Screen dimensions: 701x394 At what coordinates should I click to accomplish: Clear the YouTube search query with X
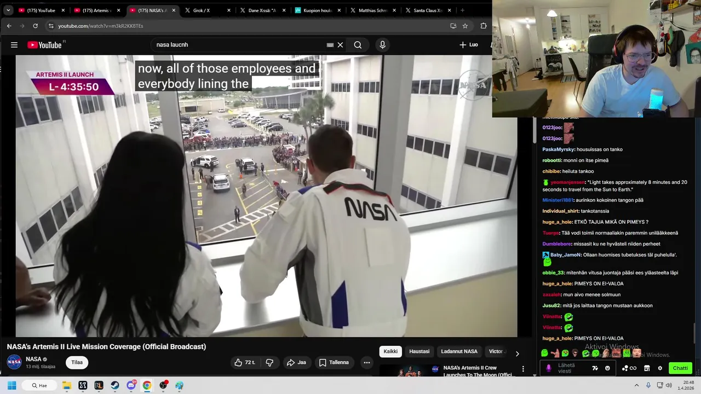(340, 45)
